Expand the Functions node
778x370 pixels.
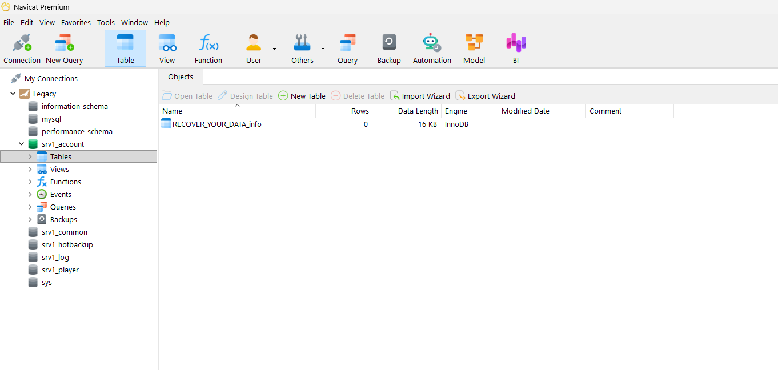click(30, 182)
